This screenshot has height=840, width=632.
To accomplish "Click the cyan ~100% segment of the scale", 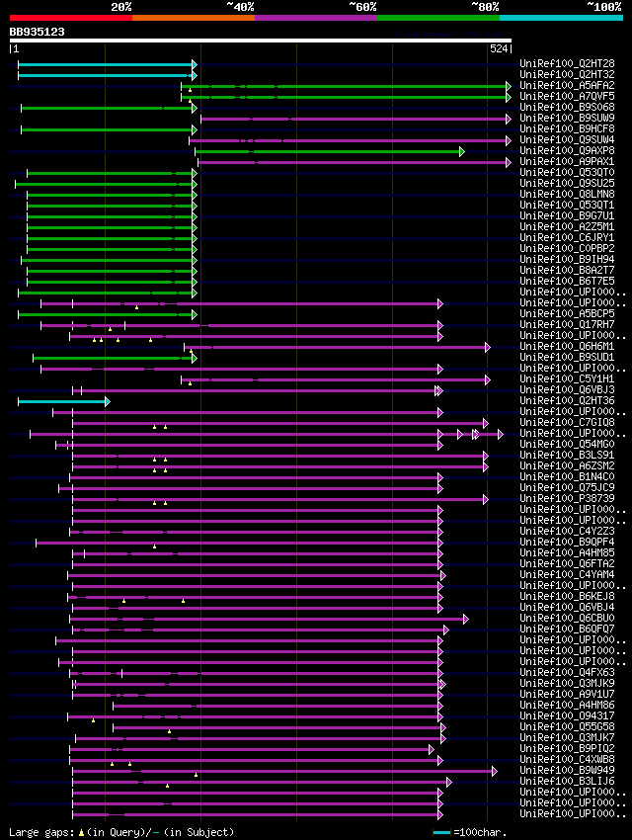I will pyautogui.click(x=561, y=18).
